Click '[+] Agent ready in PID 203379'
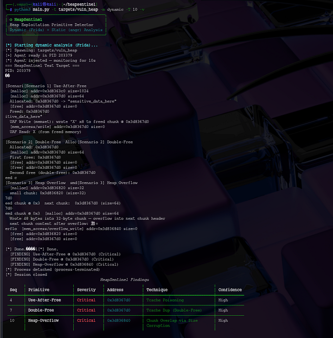The width and height of the screenshot is (333, 338). tap(39, 56)
